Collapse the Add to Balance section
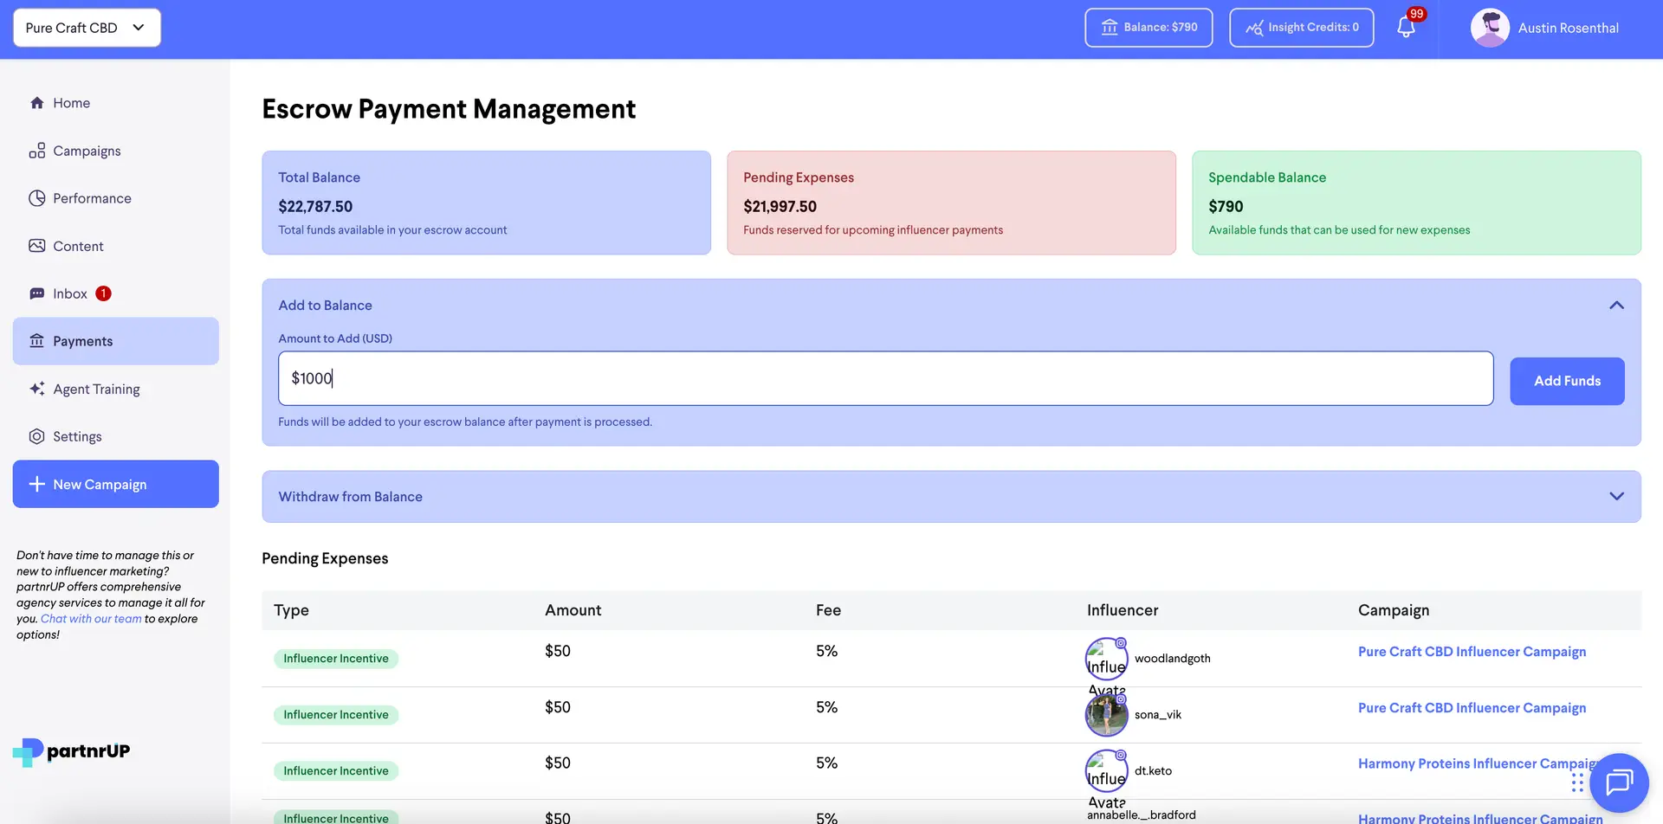1663x824 pixels. [x=1616, y=305]
